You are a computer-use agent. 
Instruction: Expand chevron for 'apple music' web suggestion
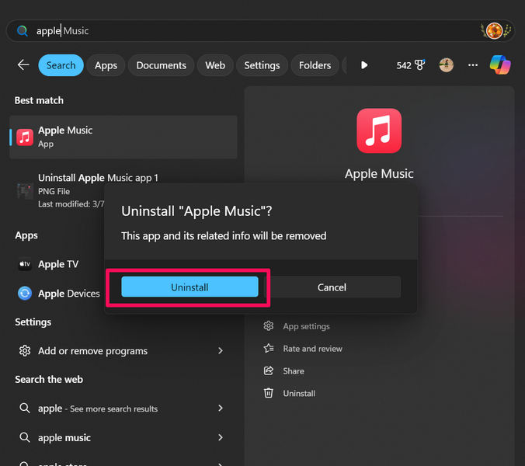point(221,437)
